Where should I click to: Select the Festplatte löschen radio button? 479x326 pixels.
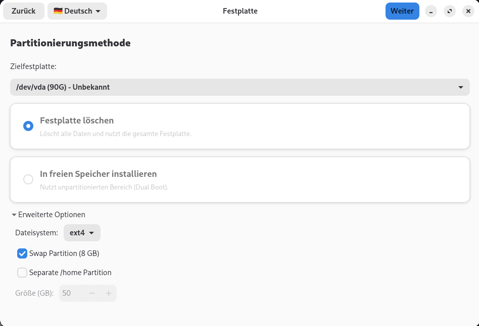(x=28, y=126)
